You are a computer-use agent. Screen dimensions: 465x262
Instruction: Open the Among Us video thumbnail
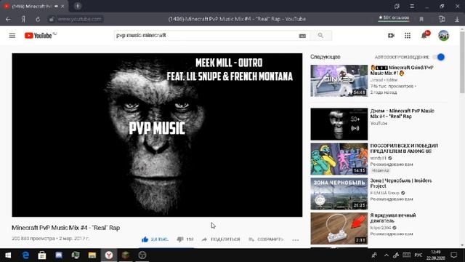point(339,159)
